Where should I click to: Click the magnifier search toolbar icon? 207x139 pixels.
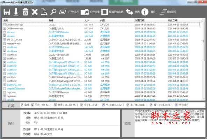pyautogui.click(x=53, y=12)
